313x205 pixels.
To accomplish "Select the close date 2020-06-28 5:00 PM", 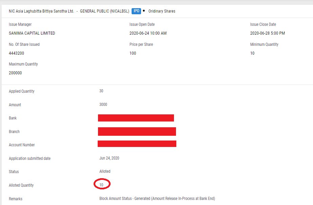I will click(x=268, y=33).
